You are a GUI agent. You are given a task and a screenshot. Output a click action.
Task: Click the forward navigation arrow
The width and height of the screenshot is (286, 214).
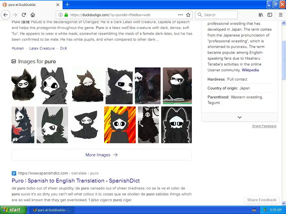click(15, 15)
